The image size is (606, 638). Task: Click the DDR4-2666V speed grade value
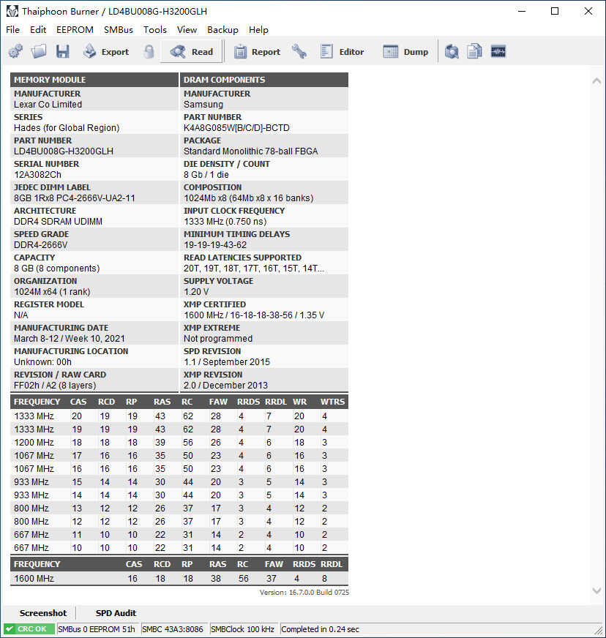(41, 245)
